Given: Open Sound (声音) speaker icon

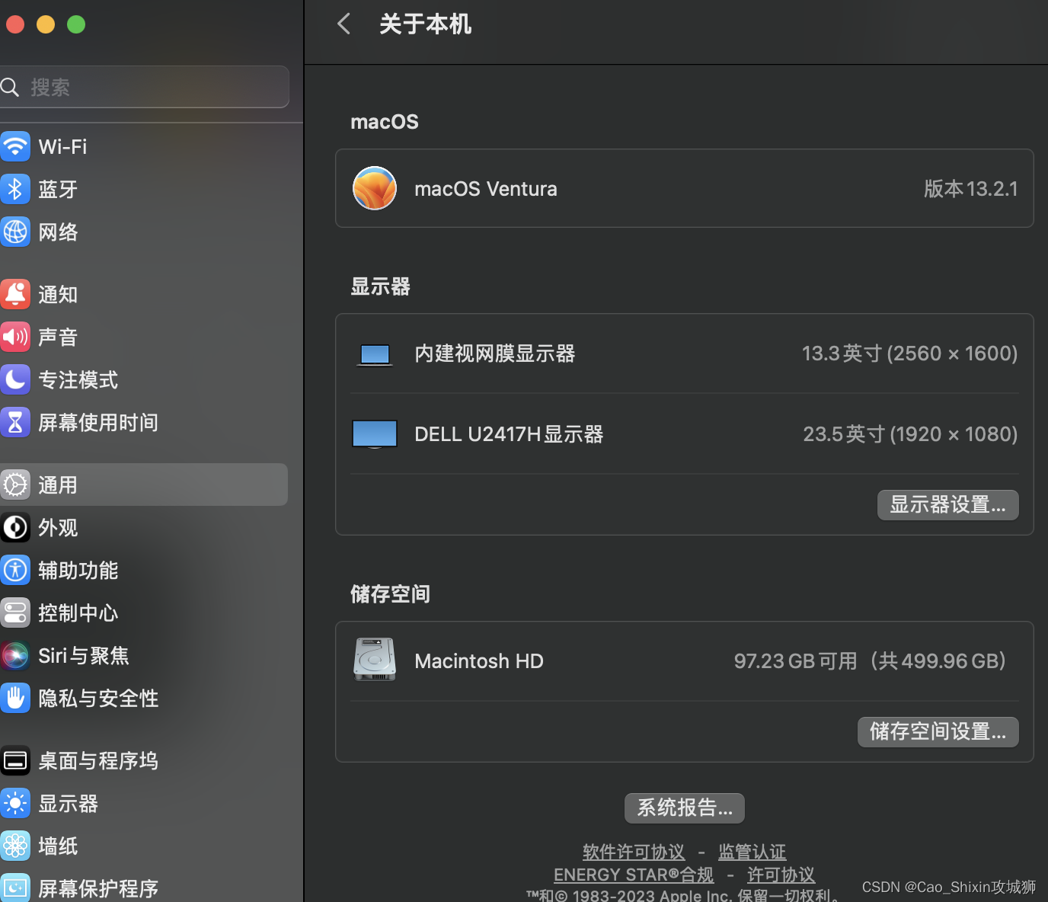Looking at the screenshot, I should click(15, 337).
